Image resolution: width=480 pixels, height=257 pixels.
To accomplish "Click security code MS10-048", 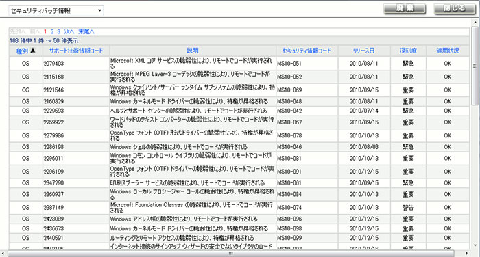I will tap(289, 101).
